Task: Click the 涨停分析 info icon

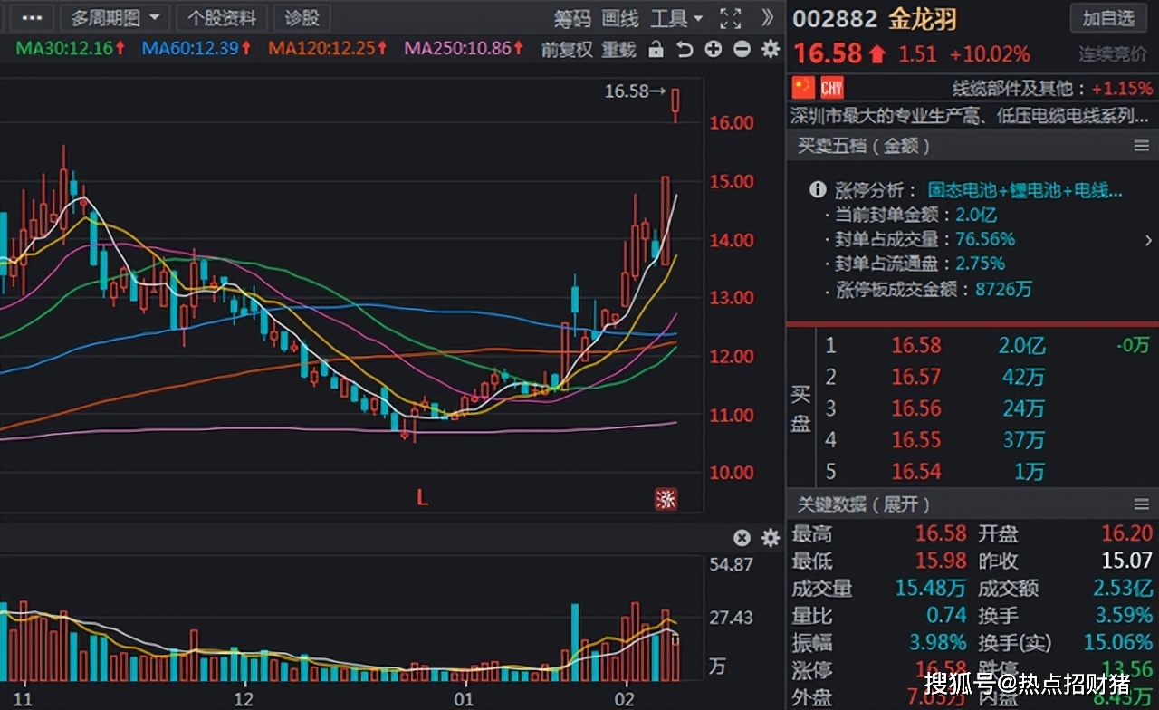Action: pyautogui.click(x=818, y=190)
